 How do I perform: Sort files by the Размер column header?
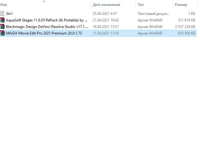click(181, 5)
